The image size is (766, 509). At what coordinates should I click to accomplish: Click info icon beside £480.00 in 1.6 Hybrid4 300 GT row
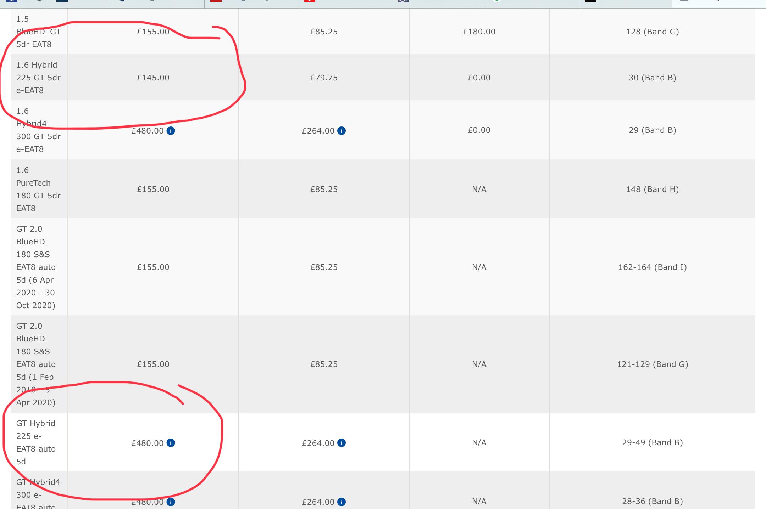171,131
